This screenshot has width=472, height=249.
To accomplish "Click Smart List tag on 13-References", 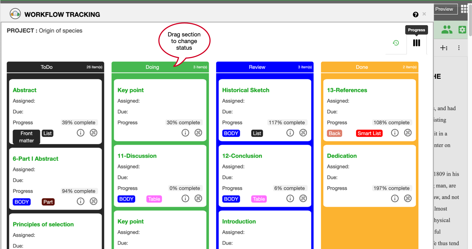I will tap(369, 133).
